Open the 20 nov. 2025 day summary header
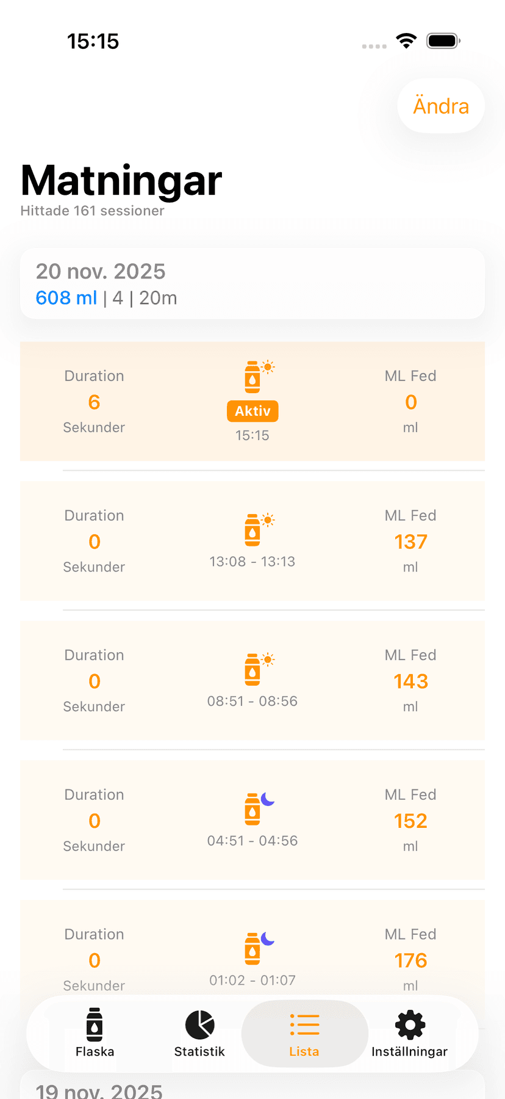The image size is (505, 1099). (253, 284)
